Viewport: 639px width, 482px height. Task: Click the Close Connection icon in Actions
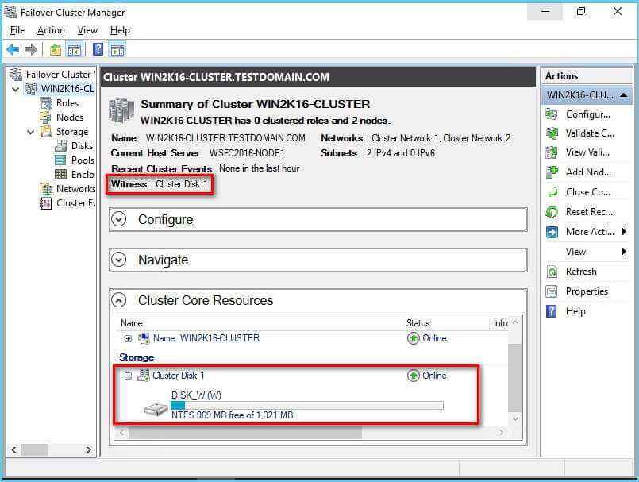(552, 191)
